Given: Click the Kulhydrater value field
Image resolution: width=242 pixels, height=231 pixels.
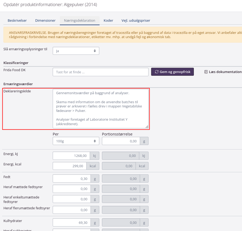Looking at the screenshot, I should [71, 223].
